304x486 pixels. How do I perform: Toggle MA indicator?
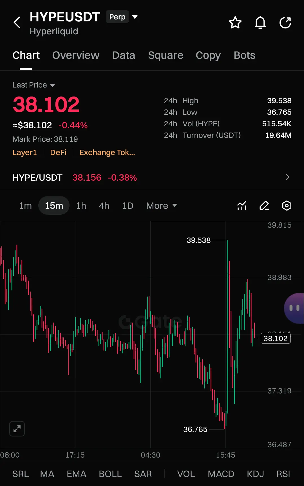(47, 474)
